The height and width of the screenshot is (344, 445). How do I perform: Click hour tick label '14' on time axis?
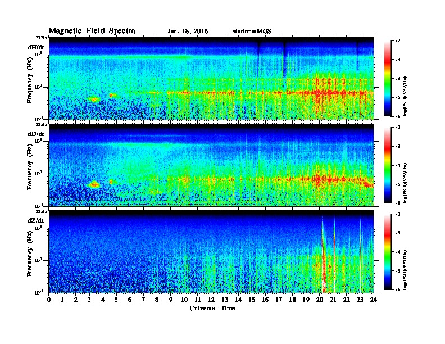coord(238,300)
